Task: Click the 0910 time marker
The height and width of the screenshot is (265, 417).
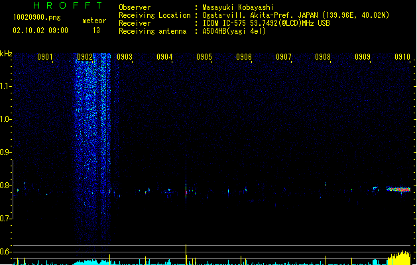Action: [402, 57]
